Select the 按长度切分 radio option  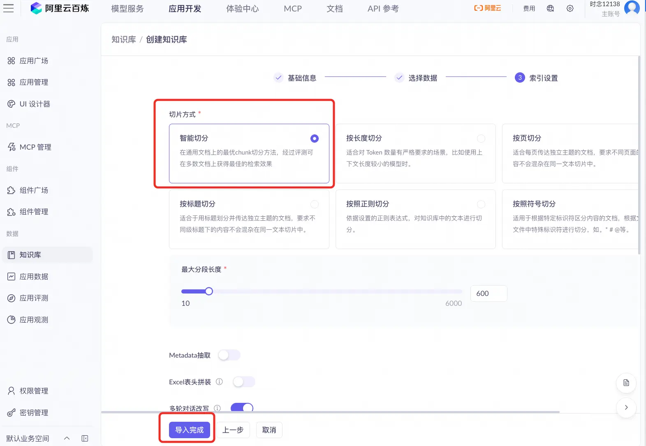[481, 139]
